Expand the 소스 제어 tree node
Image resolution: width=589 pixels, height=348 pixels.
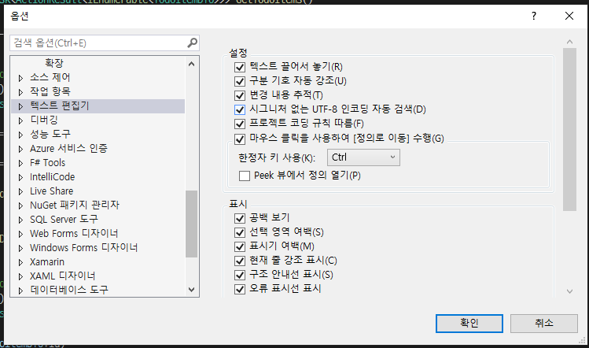point(21,78)
